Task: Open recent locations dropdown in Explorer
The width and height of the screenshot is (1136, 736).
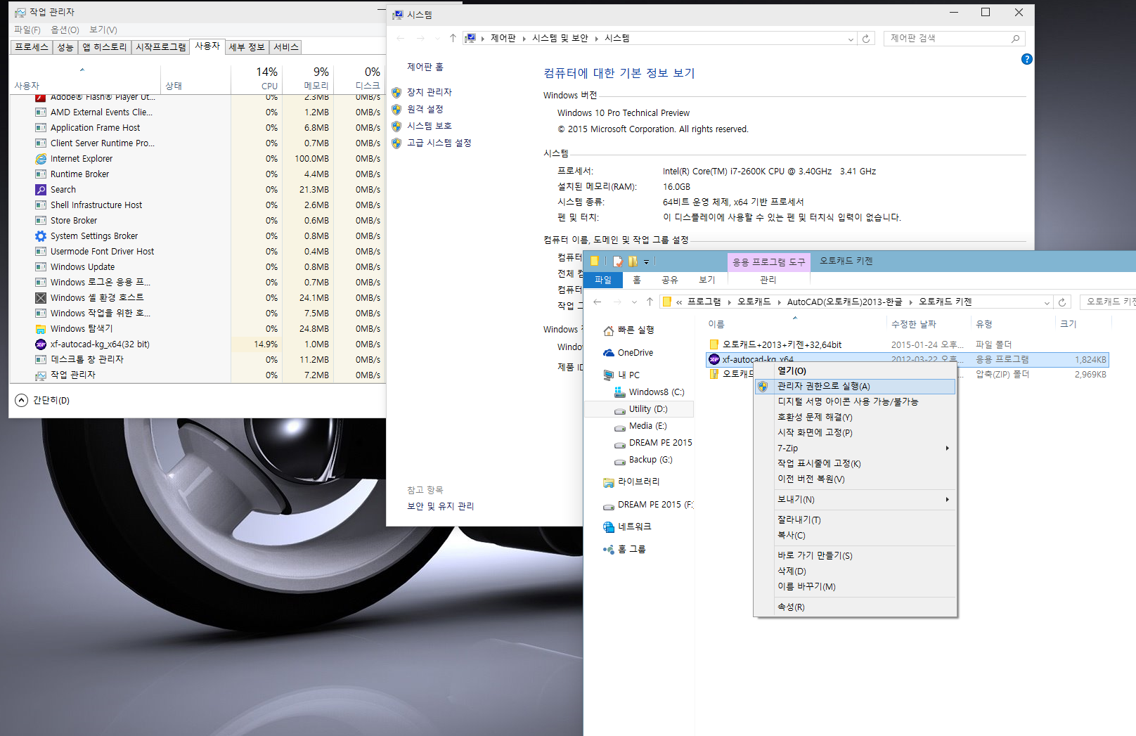Action: pyautogui.click(x=634, y=302)
